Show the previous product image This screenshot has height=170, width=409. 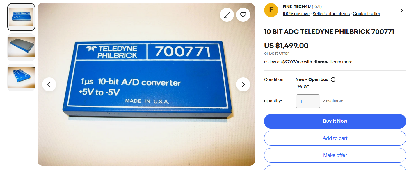pyautogui.click(x=49, y=84)
